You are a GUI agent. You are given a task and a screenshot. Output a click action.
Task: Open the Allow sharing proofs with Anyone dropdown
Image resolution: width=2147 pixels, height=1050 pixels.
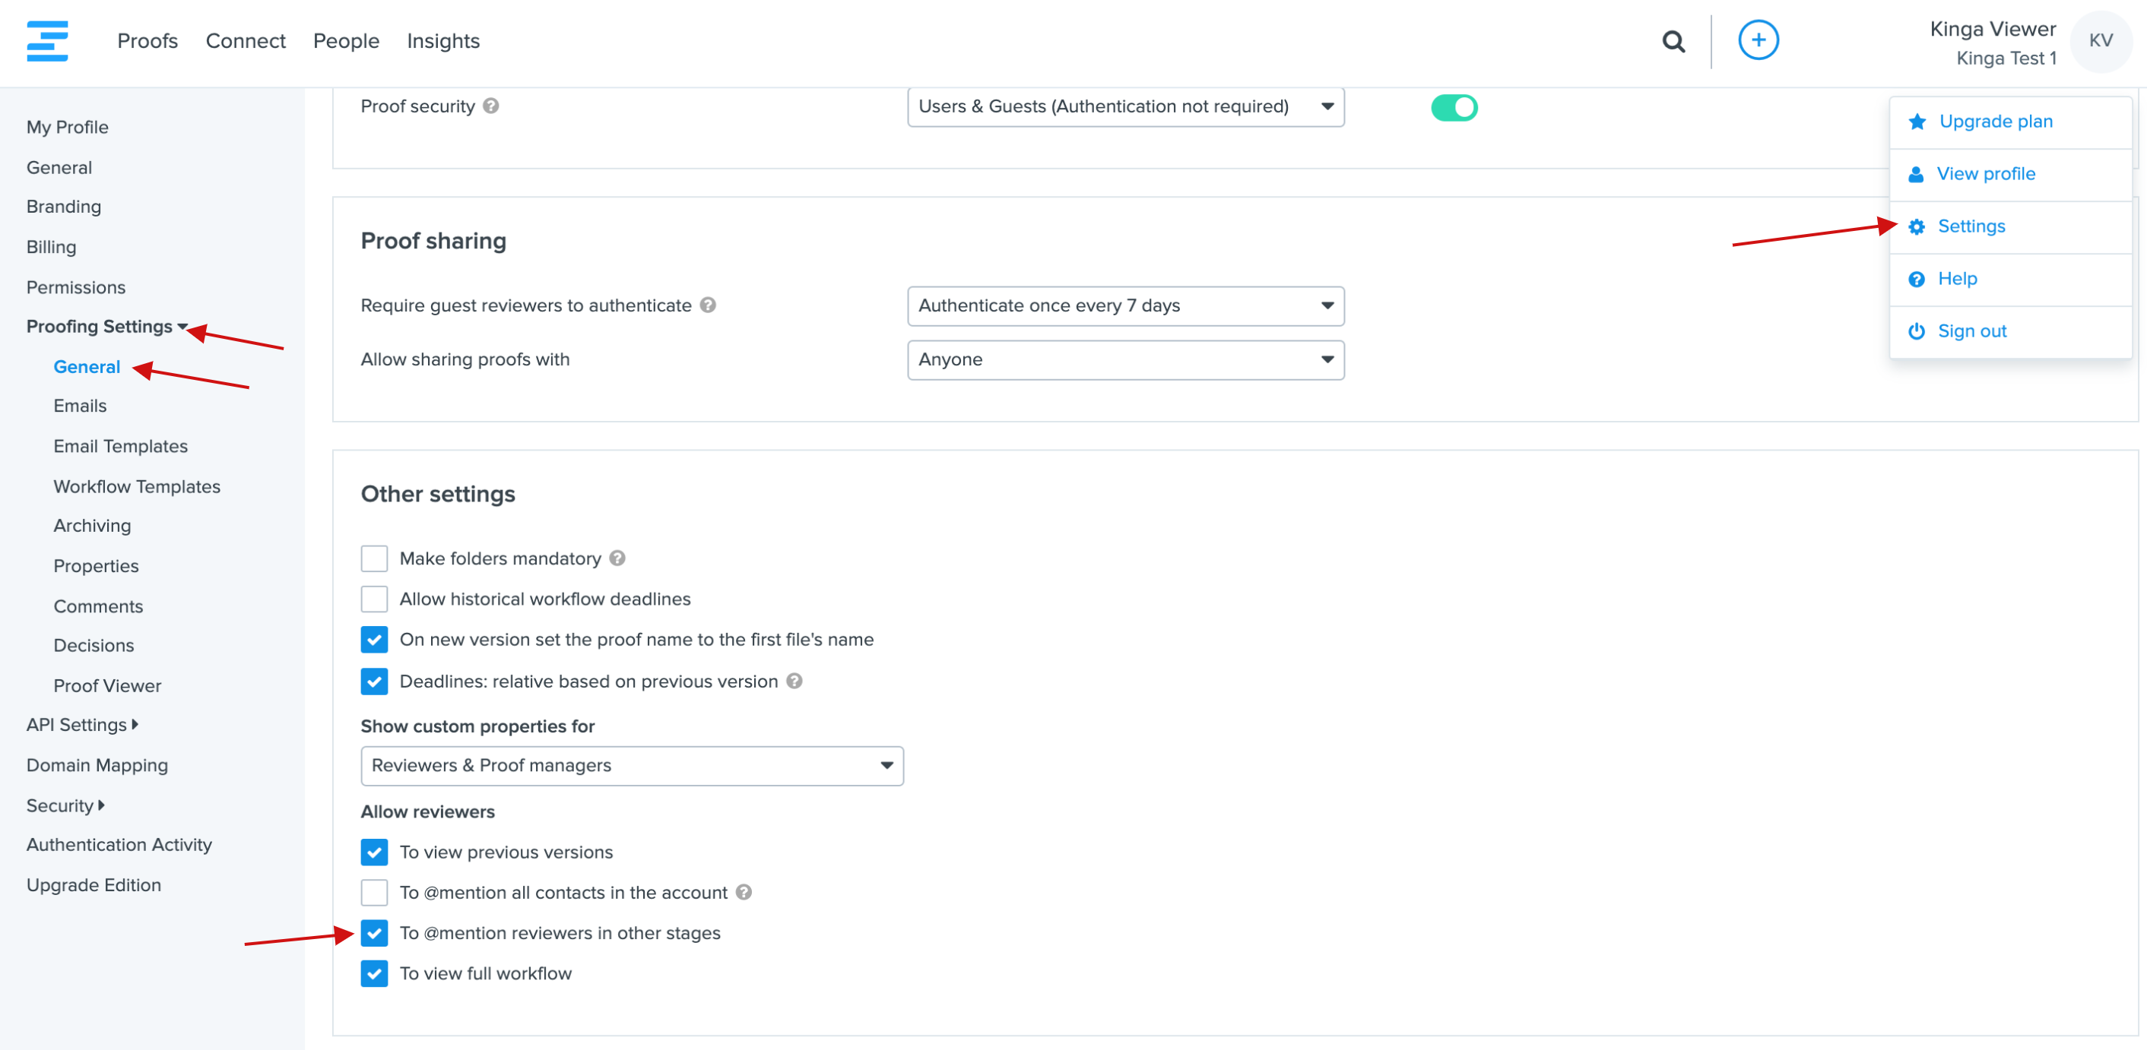(1125, 359)
